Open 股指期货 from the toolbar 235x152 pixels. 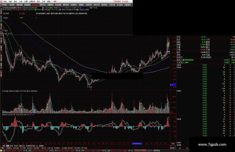pyautogui.click(x=27, y=5)
